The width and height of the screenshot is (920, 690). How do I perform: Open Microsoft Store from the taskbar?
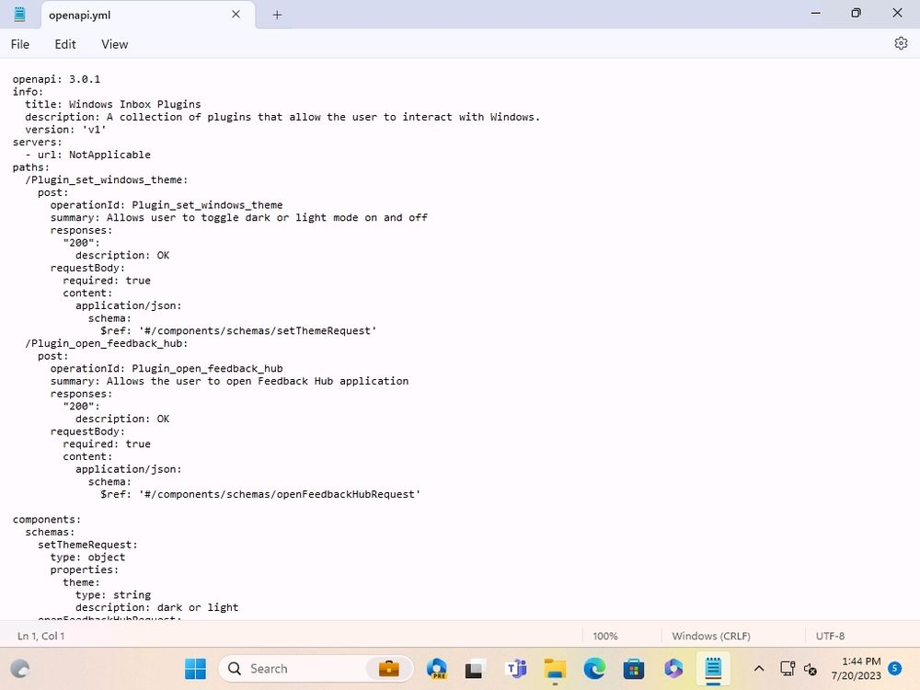click(x=634, y=668)
